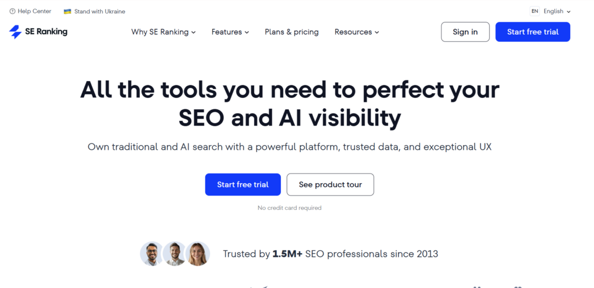594x288 pixels.
Task: Open the Help Center link
Action: coord(34,12)
